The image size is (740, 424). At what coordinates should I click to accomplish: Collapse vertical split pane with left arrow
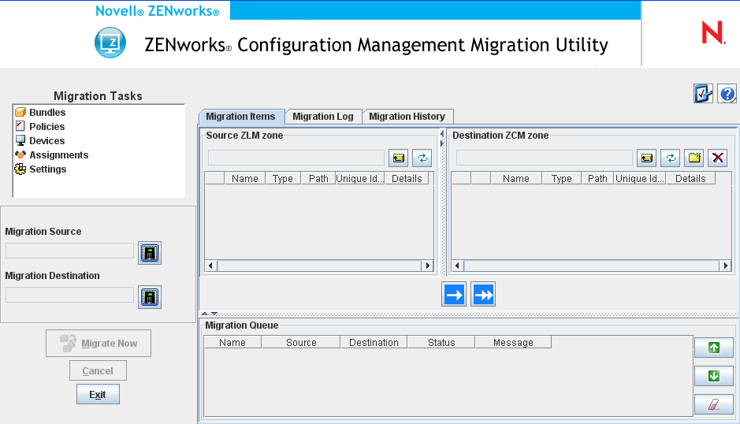(x=442, y=134)
